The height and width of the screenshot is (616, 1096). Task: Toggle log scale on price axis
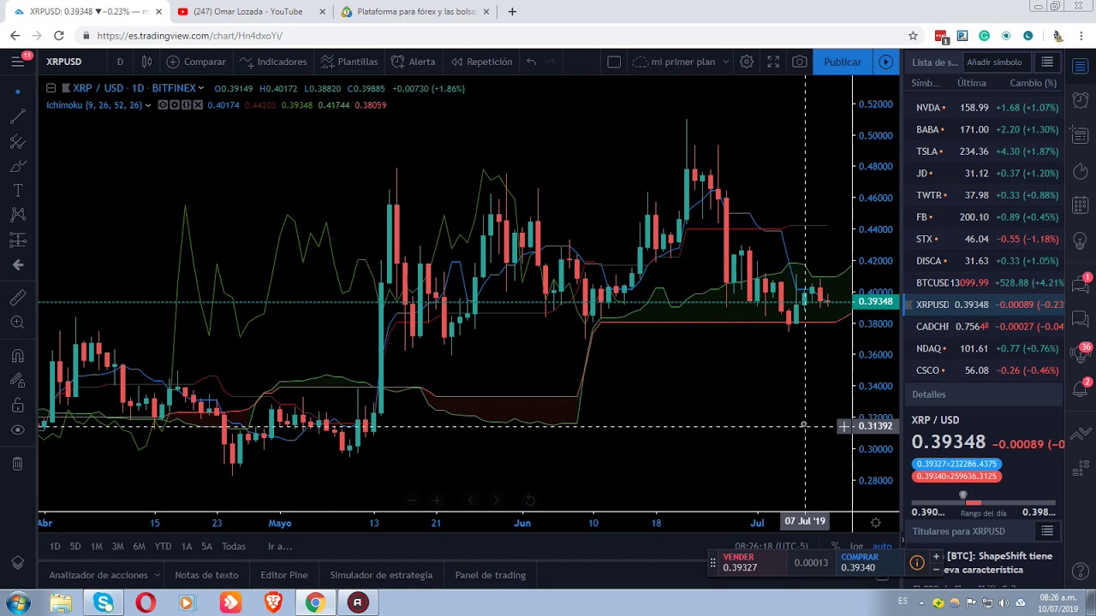(x=856, y=547)
